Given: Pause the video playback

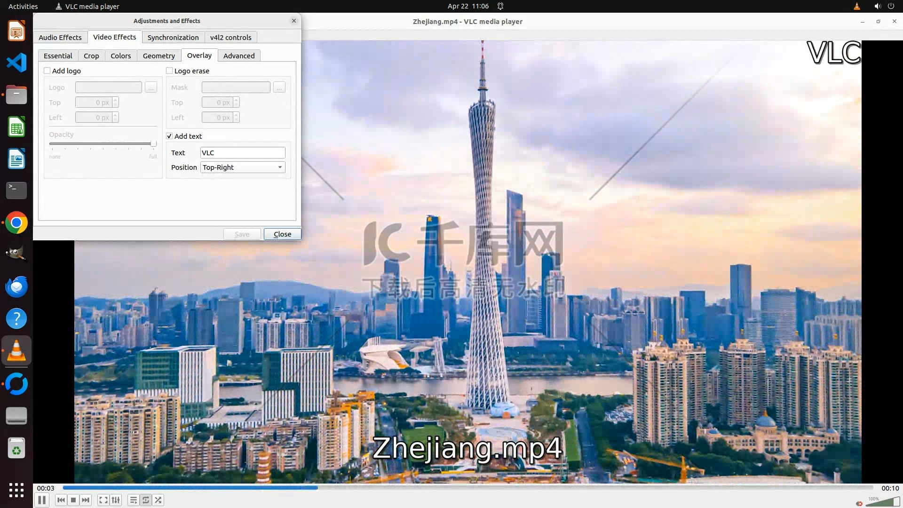Looking at the screenshot, I should tap(42, 500).
